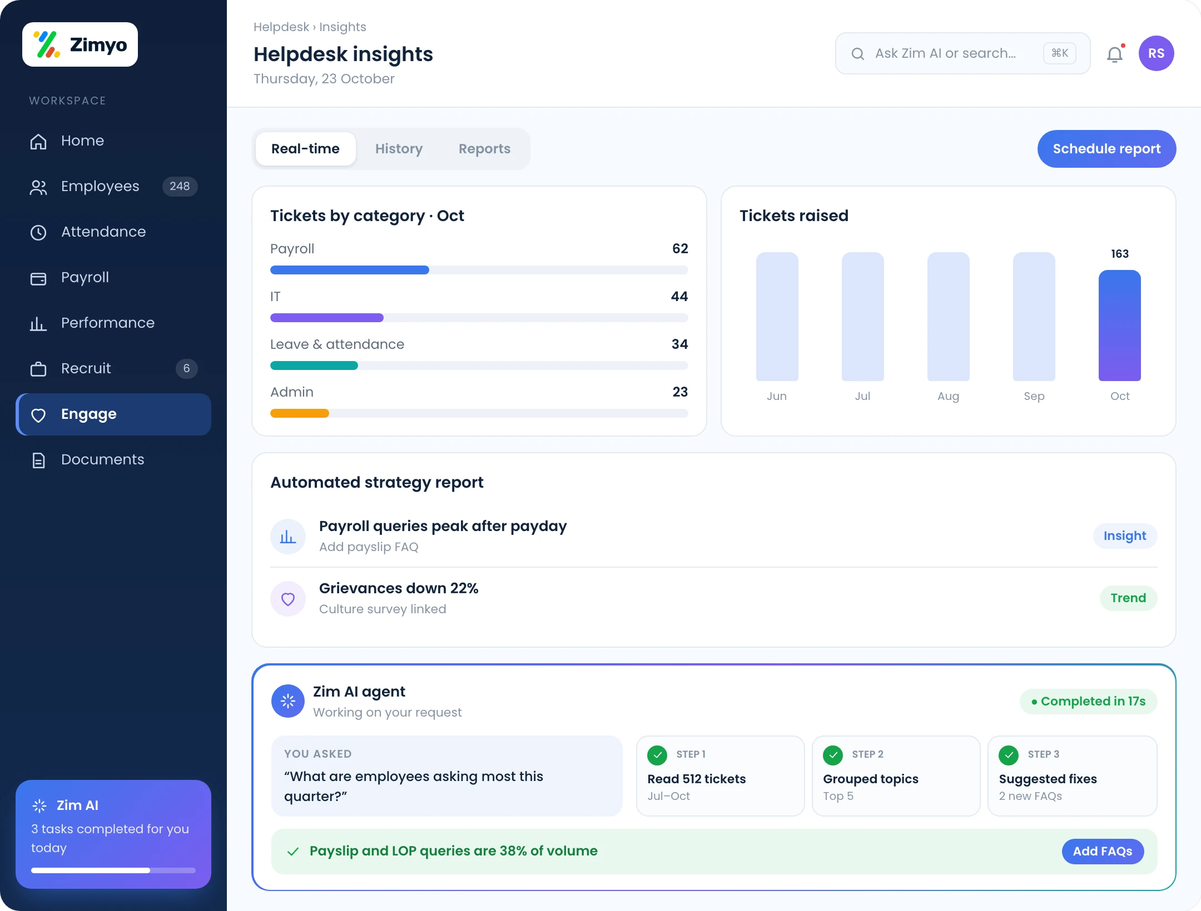The height and width of the screenshot is (911, 1201).
Task: Click the payroll queries chart icon
Action: pos(288,537)
